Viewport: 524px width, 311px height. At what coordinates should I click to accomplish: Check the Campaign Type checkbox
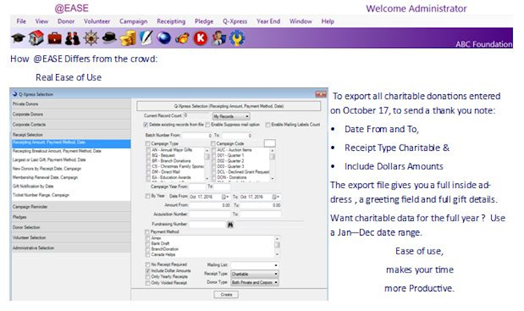pyautogui.click(x=148, y=143)
